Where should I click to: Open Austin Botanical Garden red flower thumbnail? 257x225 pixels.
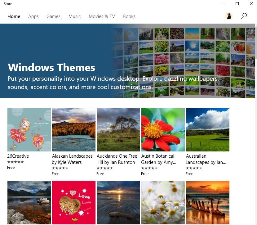163,130
